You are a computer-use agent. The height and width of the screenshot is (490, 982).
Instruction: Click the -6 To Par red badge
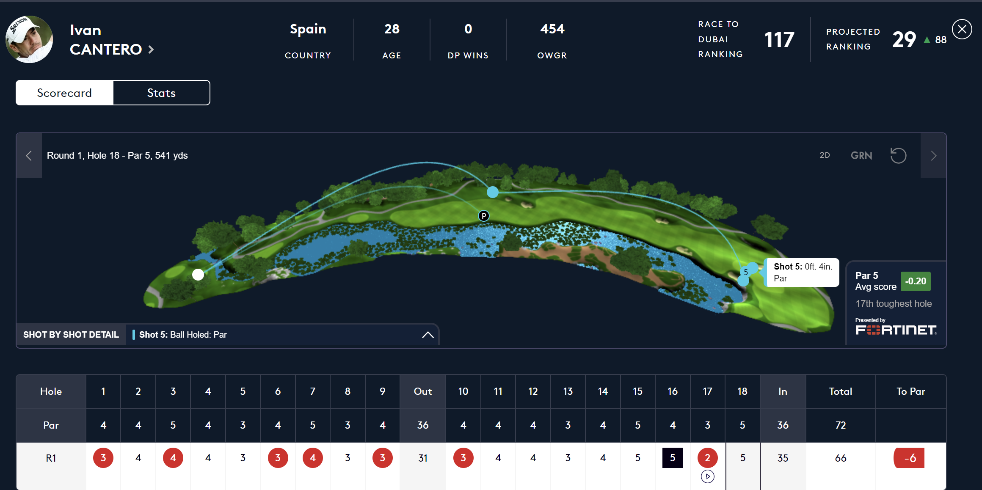(909, 458)
